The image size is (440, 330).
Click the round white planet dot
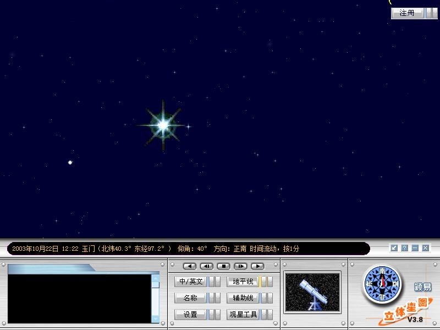coord(70,162)
